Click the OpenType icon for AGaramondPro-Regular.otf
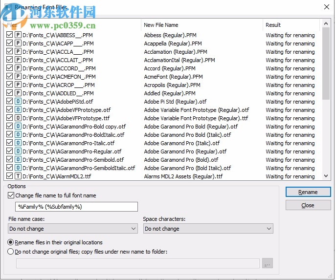 point(18,151)
